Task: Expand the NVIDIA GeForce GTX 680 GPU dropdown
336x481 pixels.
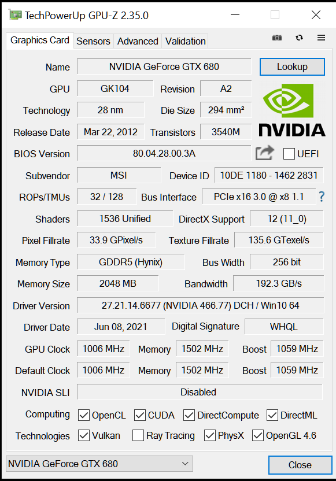Action: [99, 464]
